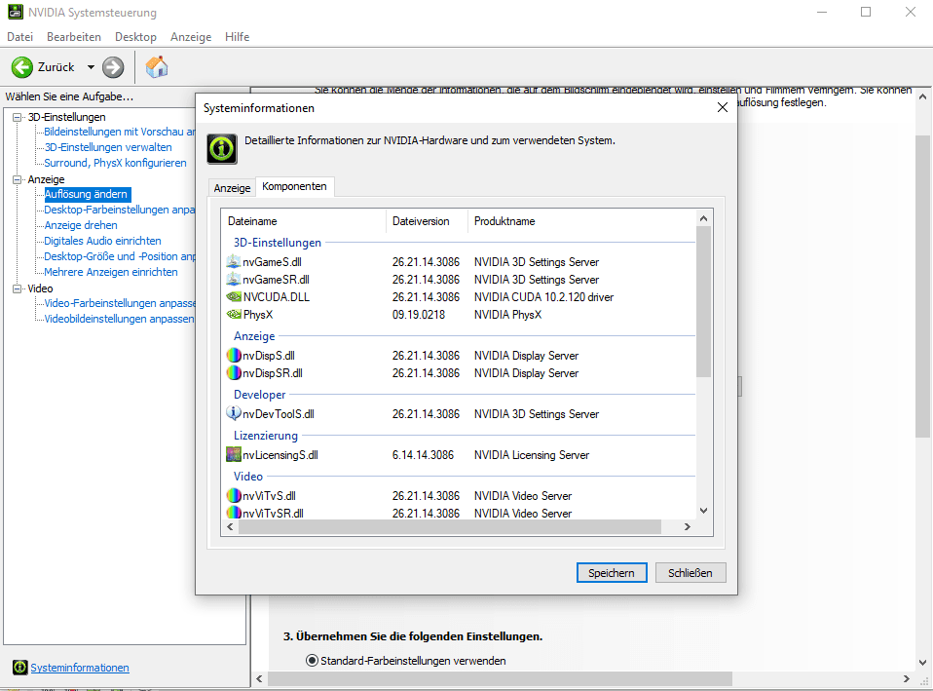Select version 6.14.14.3086 cell

tap(423, 454)
